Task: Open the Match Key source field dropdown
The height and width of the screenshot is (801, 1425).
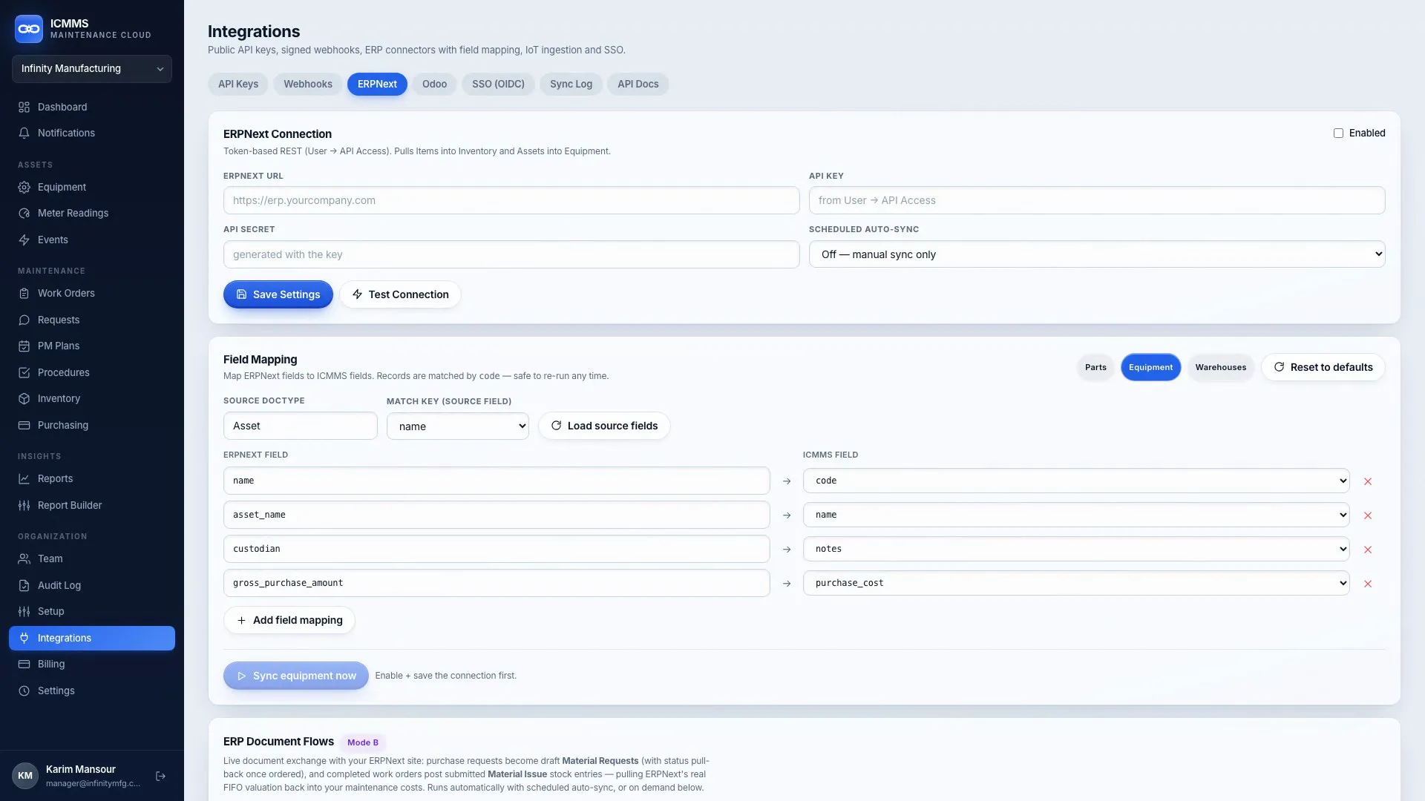Action: click(x=458, y=426)
